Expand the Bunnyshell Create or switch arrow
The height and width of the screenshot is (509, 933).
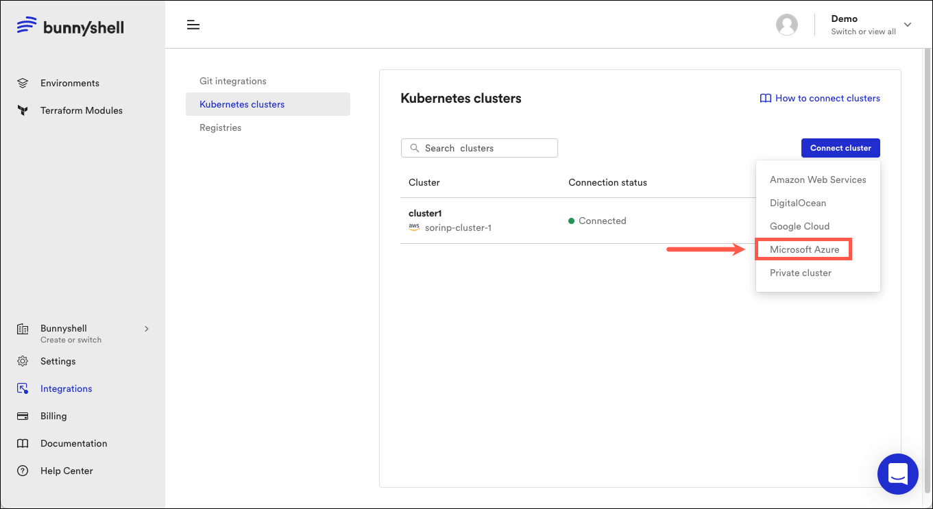click(147, 329)
